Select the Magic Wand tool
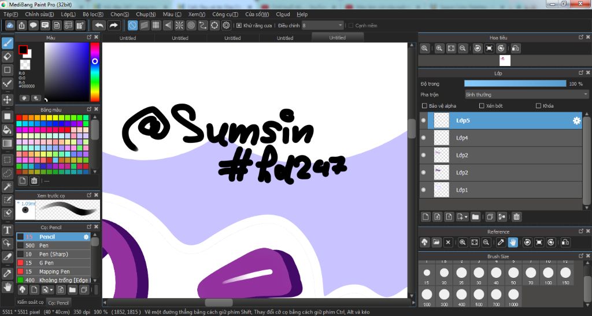 pos(7,186)
